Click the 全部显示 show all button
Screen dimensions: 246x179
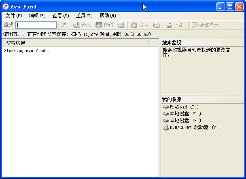click(205, 25)
